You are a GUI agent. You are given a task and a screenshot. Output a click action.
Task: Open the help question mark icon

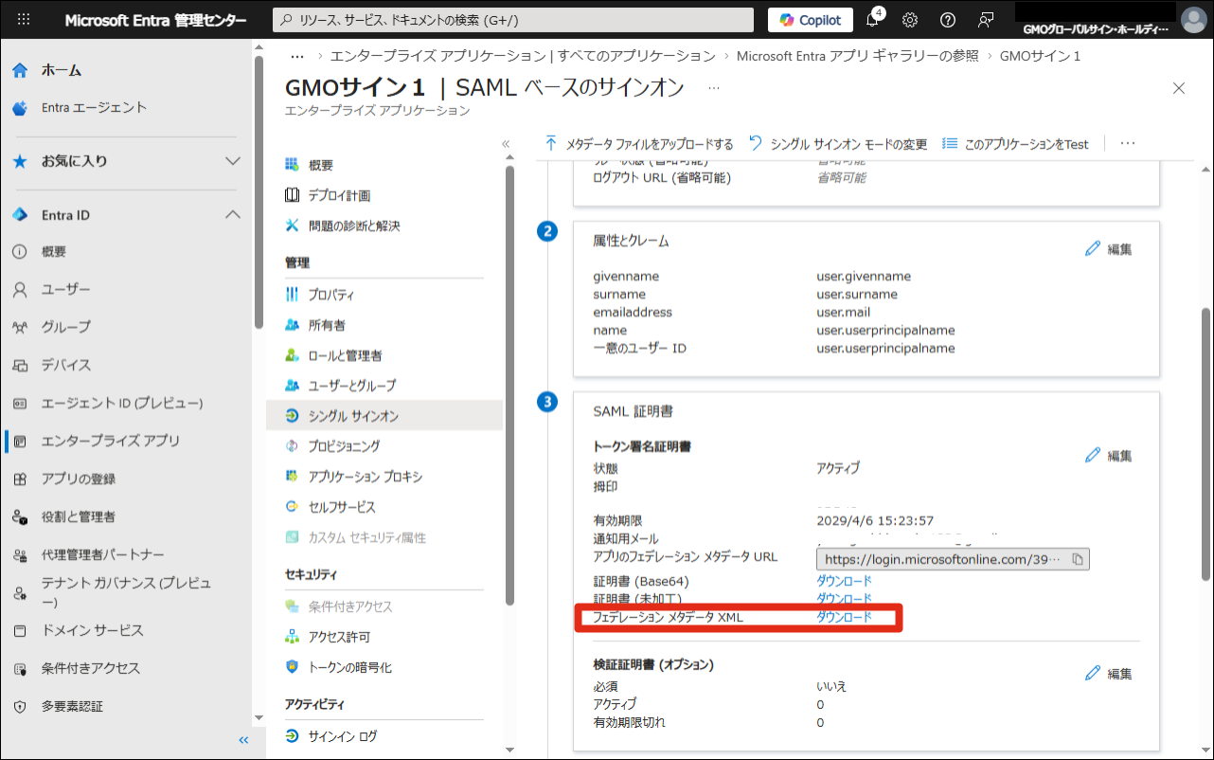(x=948, y=20)
